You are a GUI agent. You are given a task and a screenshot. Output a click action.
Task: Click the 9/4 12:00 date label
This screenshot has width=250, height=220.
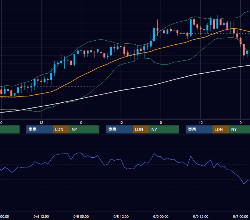[x=41, y=216]
